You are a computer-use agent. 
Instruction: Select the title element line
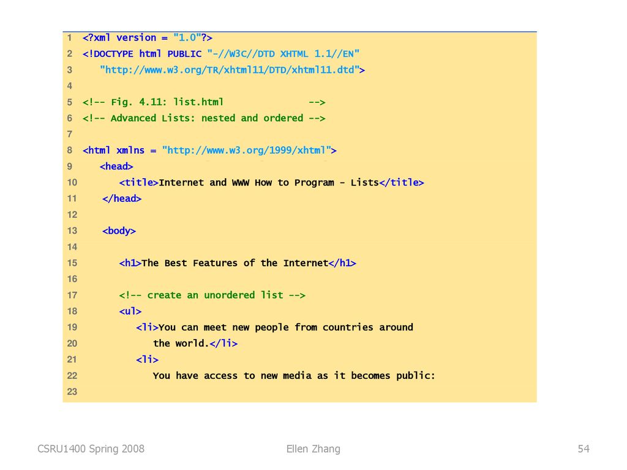(x=271, y=182)
